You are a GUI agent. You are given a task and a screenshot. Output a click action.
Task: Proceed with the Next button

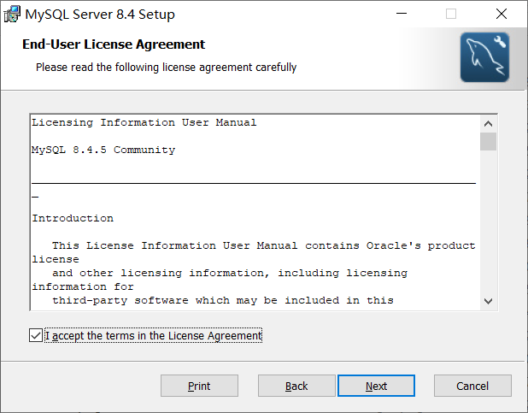point(376,386)
